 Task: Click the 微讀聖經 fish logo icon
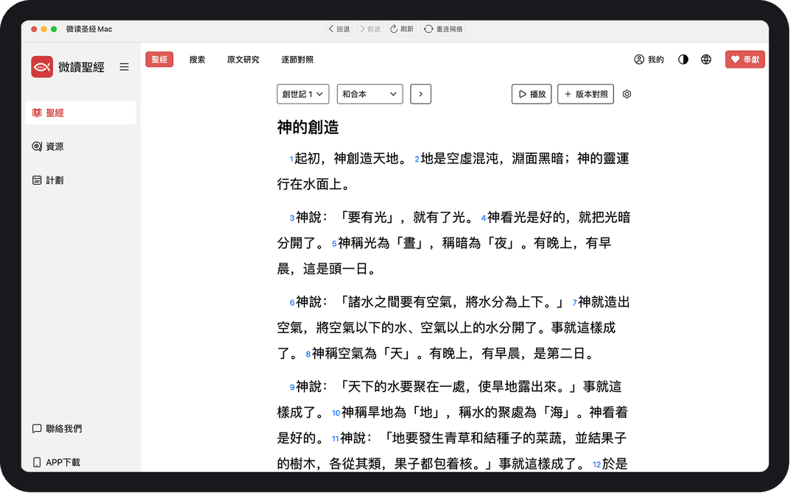(43, 66)
